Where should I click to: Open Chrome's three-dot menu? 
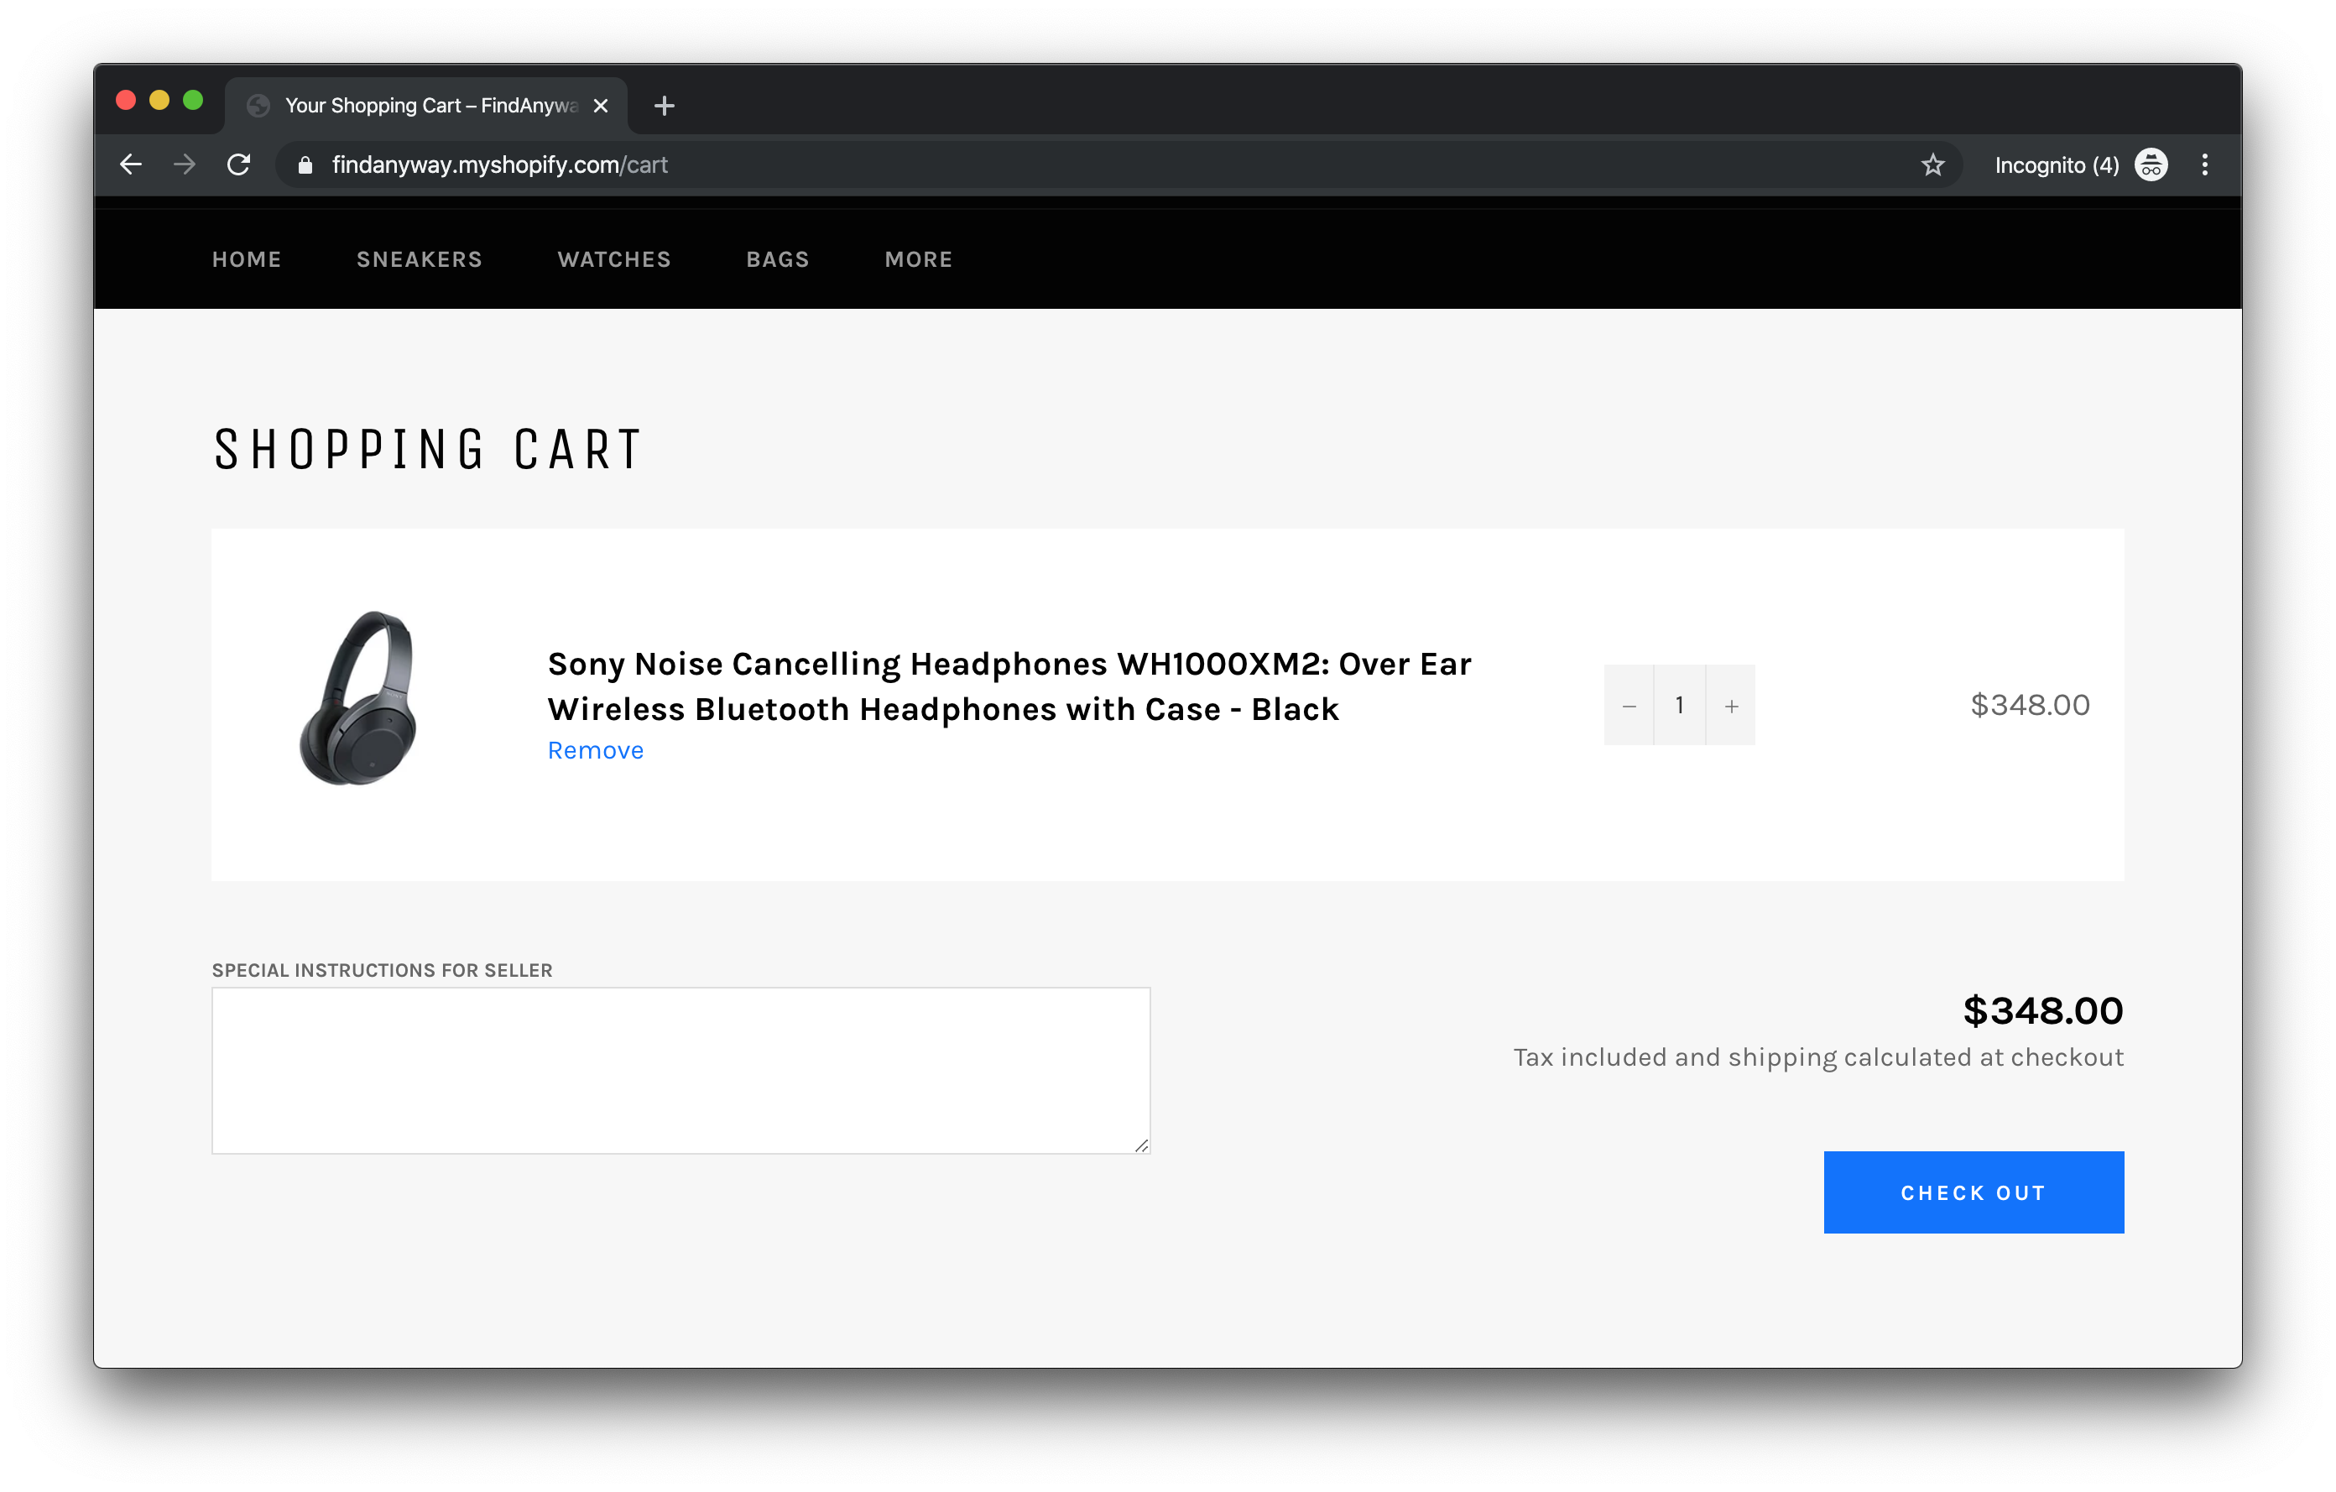pyautogui.click(x=2204, y=165)
